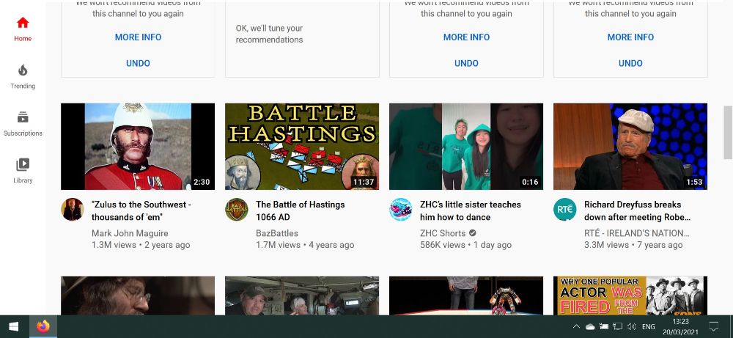Open the notification center icon

point(714,326)
